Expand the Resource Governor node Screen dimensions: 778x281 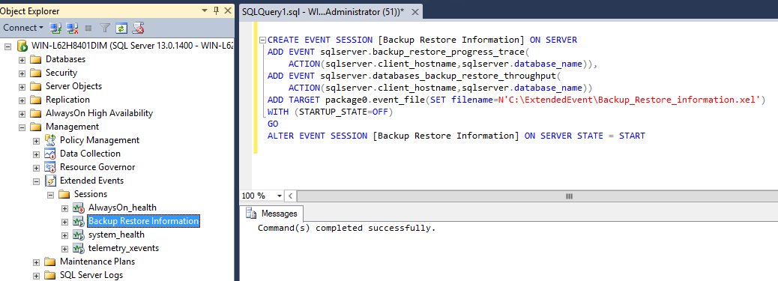[36, 167]
